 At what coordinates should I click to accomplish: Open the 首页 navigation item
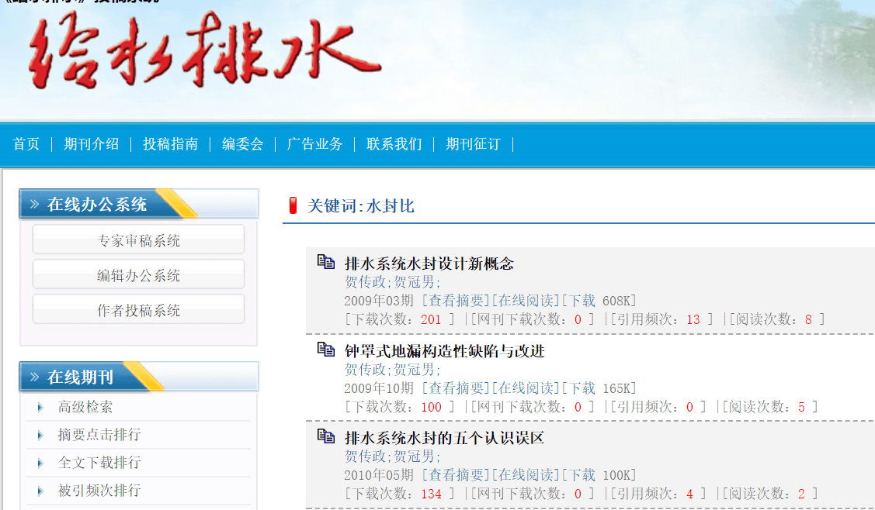point(26,144)
